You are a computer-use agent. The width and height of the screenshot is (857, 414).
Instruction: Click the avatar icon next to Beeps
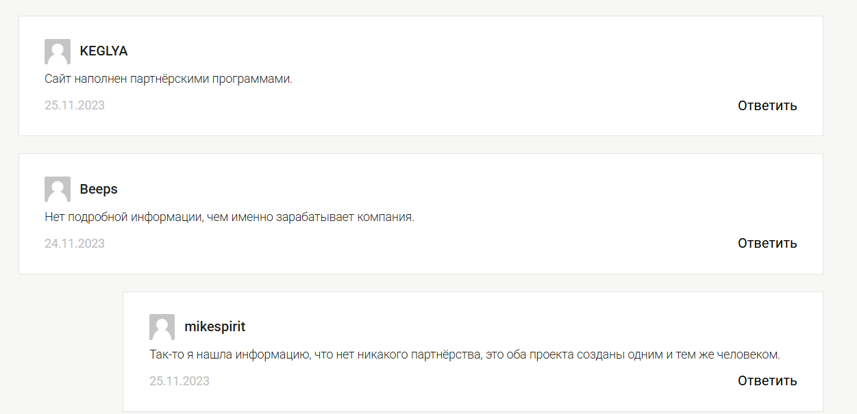(x=58, y=190)
